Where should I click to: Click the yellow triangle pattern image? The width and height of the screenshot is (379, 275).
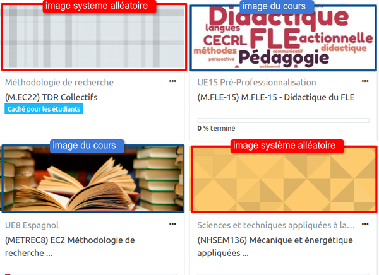point(284,179)
